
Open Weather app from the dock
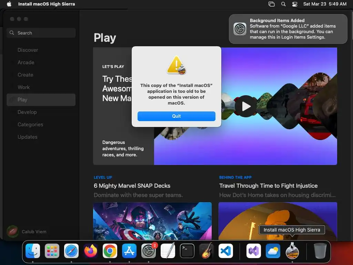point(273,251)
